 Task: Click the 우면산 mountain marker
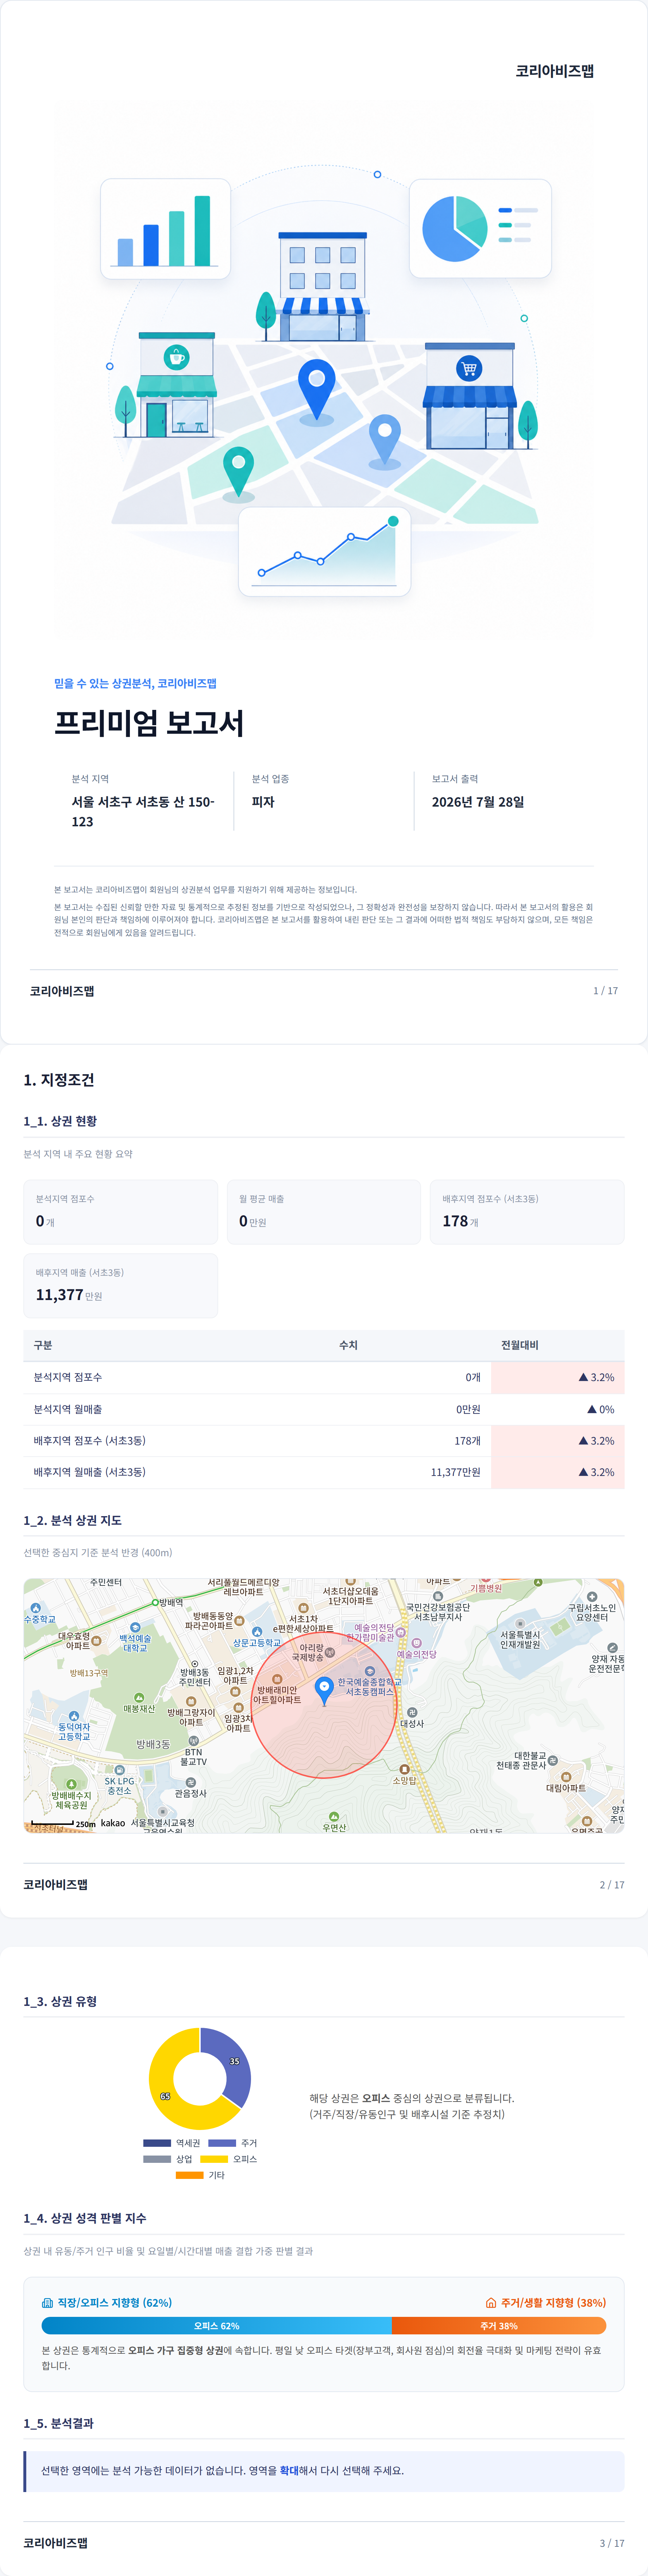(333, 1816)
